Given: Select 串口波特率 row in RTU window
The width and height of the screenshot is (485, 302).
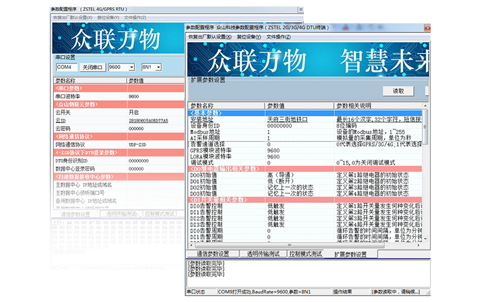Looking at the screenshot, I should (119, 96).
